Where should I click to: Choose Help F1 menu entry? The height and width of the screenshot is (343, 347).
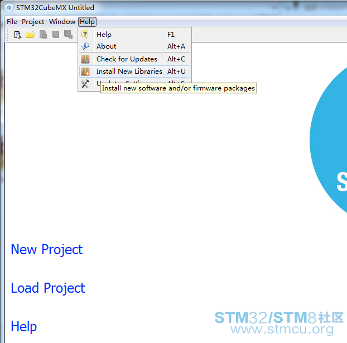pos(134,34)
